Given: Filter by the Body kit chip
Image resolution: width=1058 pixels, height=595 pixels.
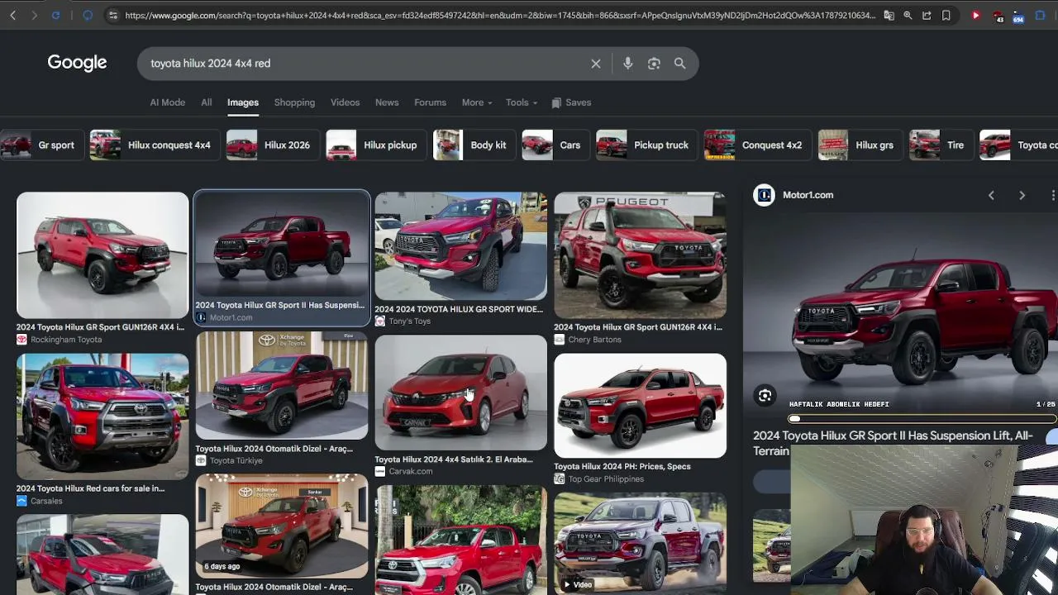Looking at the screenshot, I should (474, 145).
